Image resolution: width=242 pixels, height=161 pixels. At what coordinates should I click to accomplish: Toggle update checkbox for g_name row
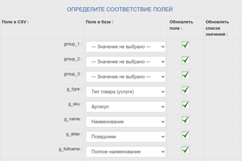(186, 120)
